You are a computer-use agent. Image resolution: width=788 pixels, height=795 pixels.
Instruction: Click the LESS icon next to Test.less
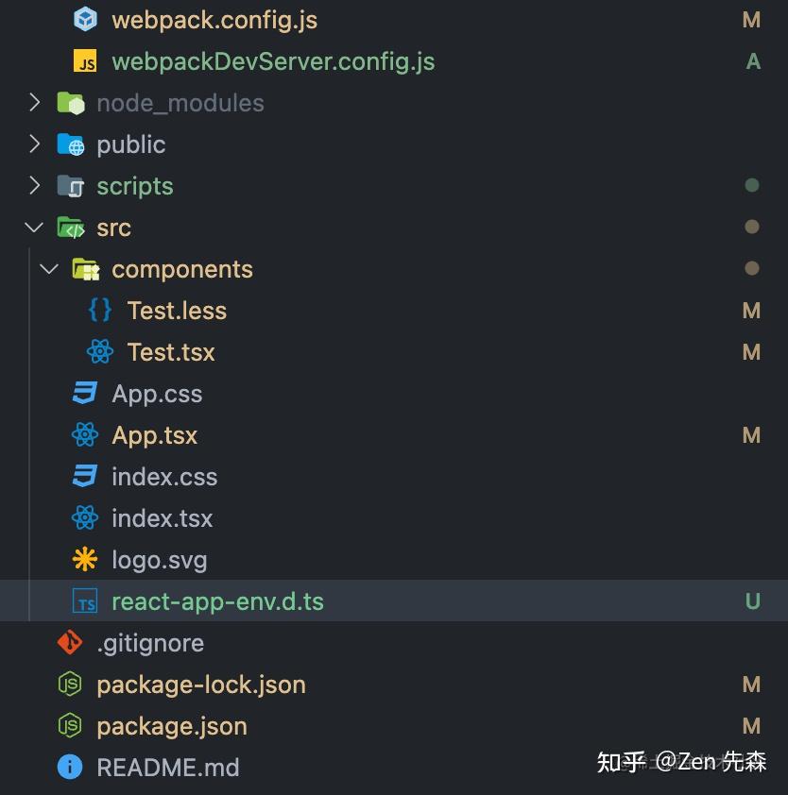(x=100, y=310)
